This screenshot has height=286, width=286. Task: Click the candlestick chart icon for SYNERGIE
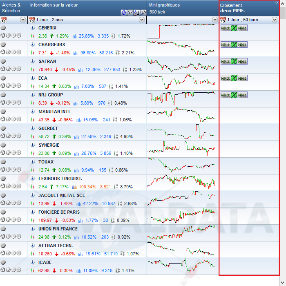33,153
